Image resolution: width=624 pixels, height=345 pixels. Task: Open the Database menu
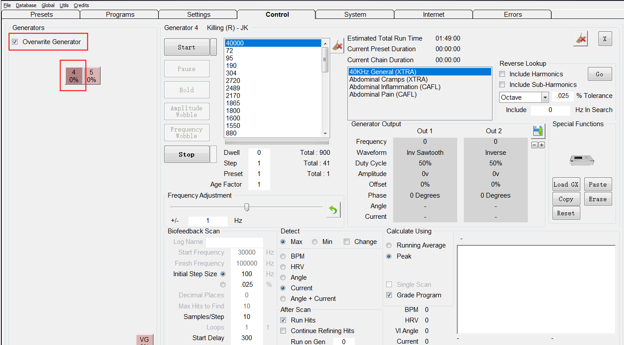pyautogui.click(x=26, y=5)
